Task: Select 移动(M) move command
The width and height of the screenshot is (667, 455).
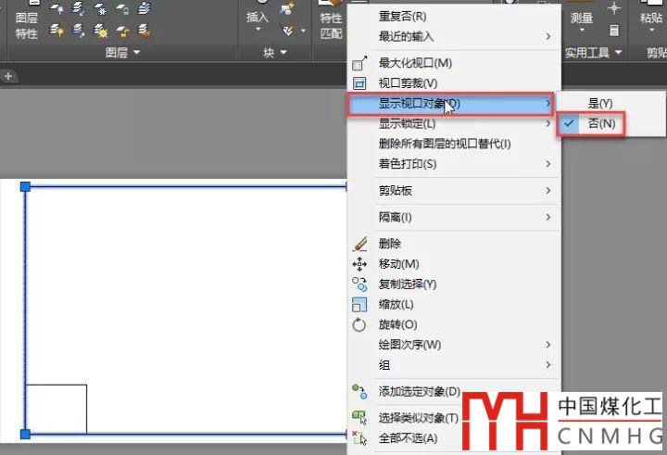Action: point(453,264)
